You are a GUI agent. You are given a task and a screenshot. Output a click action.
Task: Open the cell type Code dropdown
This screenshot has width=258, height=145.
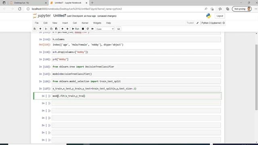(105, 29)
